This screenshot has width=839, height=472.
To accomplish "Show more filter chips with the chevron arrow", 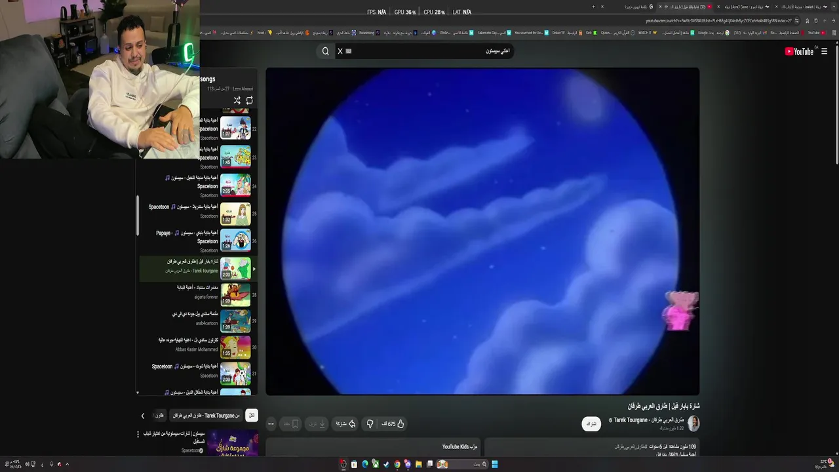I will 142,415.
